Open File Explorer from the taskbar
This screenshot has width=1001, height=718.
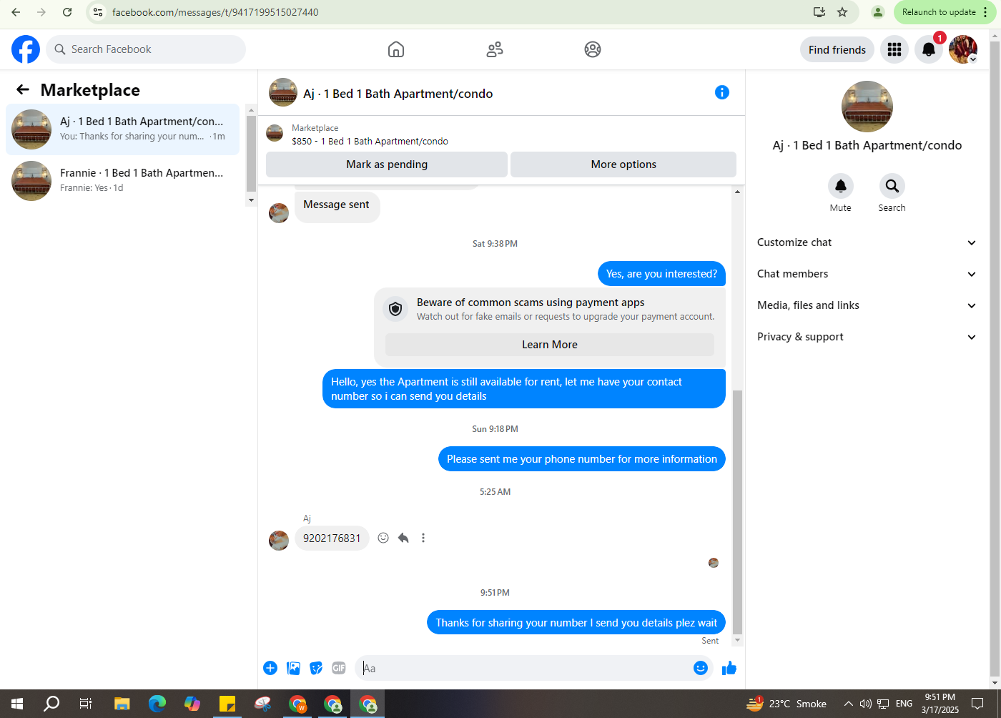point(122,704)
